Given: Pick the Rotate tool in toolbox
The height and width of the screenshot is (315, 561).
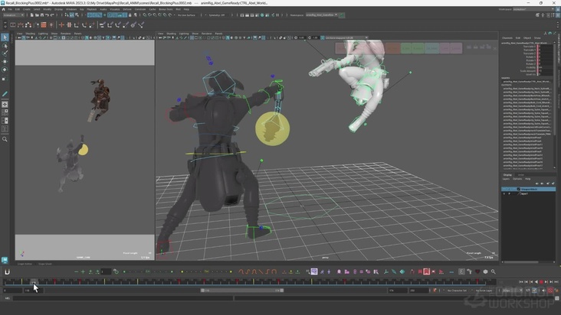Looking at the screenshot, I should (x=5, y=70).
